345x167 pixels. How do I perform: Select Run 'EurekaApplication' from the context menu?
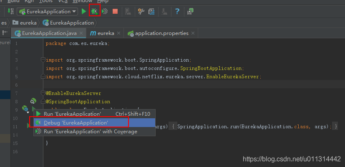[x=94, y=114]
